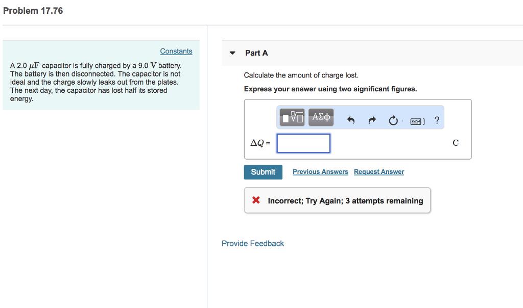Open the Greek symbols ΑΣφ palette
Screen dimensions: 523x308
pyautogui.click(x=321, y=117)
